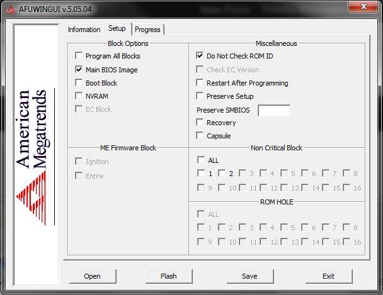The width and height of the screenshot is (383, 295).
Task: Tick the Preserve Setup checkbox
Action: [x=200, y=96]
